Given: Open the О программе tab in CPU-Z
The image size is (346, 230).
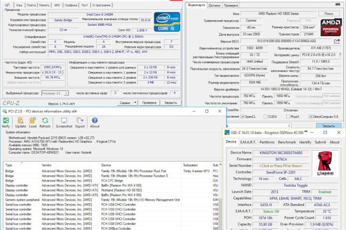Looking at the screenshot, I should click(x=101, y=5).
